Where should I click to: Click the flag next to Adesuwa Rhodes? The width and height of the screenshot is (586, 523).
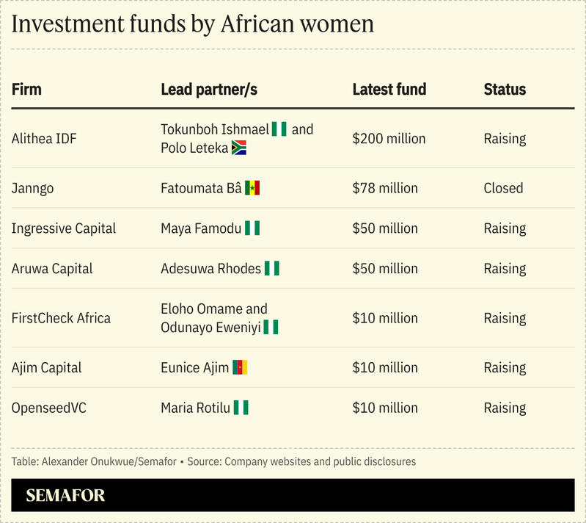(272, 269)
